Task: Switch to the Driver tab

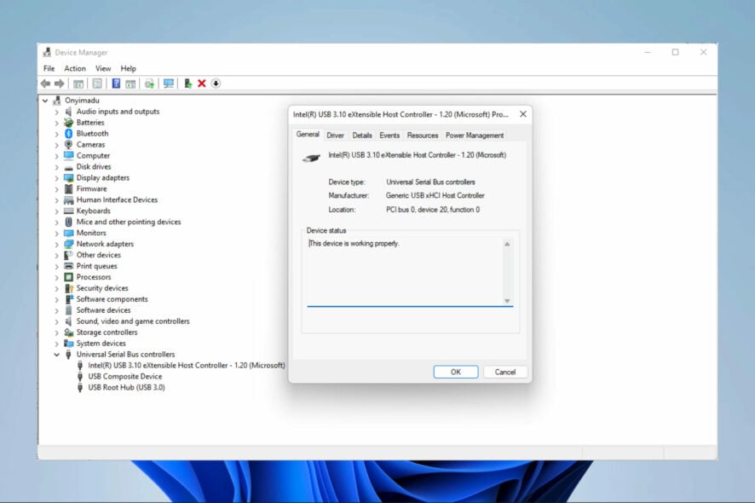Action: click(x=335, y=136)
